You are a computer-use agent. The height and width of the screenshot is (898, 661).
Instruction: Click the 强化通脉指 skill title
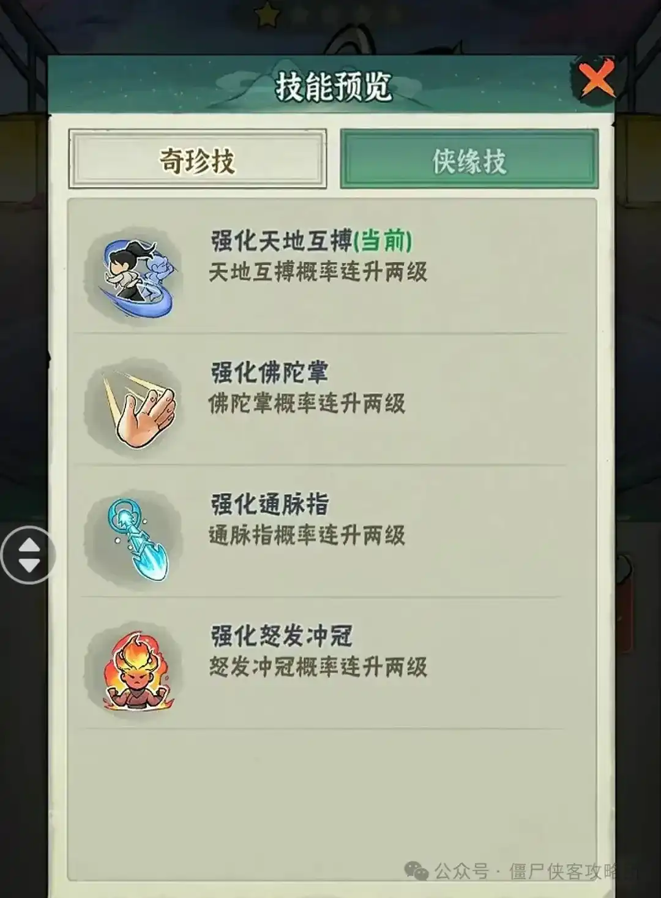point(270,505)
